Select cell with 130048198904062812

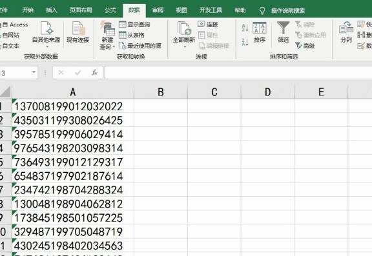[x=73, y=204]
